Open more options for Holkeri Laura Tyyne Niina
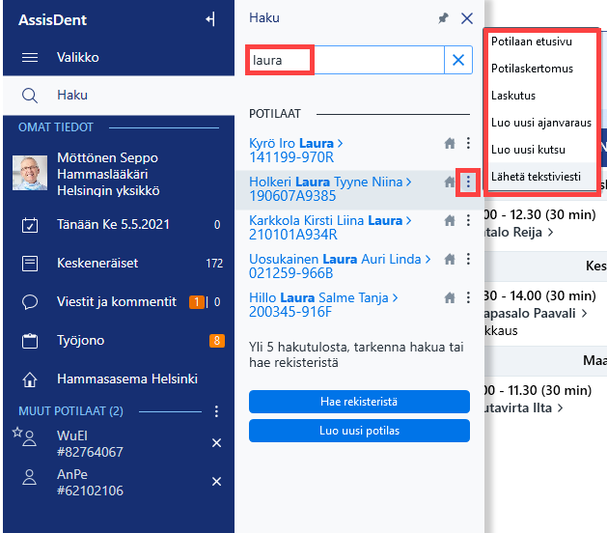The height and width of the screenshot is (533, 607). click(x=468, y=182)
